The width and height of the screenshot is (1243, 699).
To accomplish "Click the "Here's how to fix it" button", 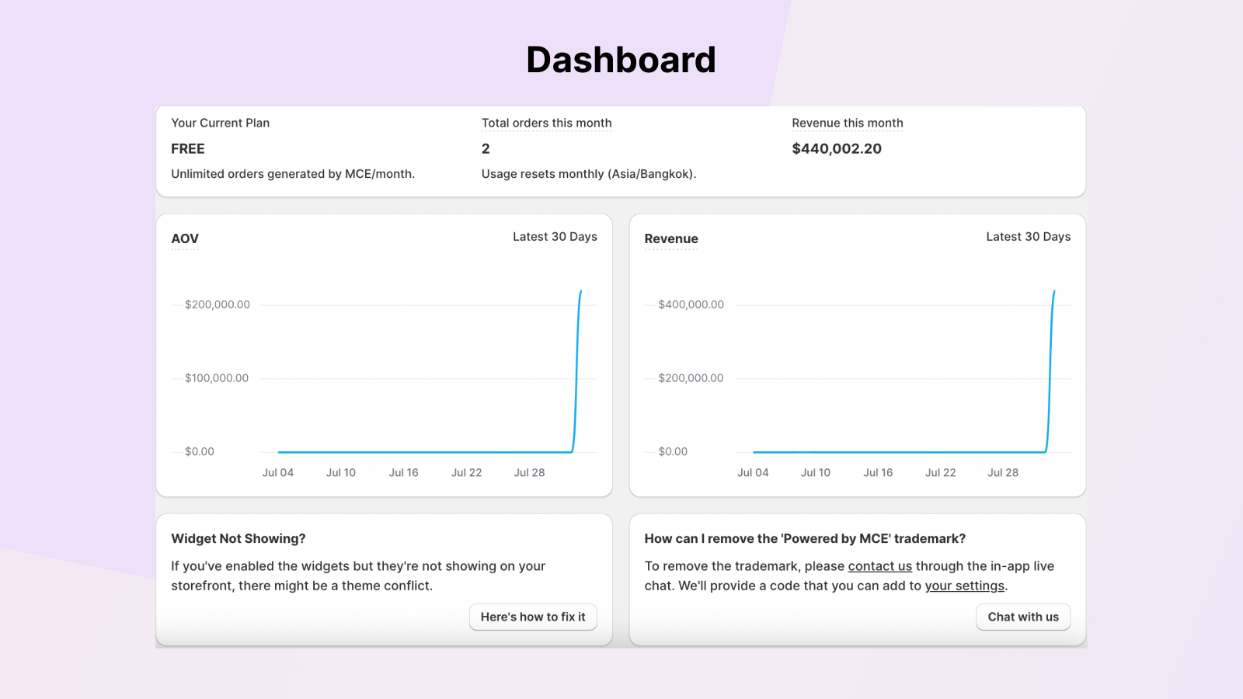I will (533, 617).
